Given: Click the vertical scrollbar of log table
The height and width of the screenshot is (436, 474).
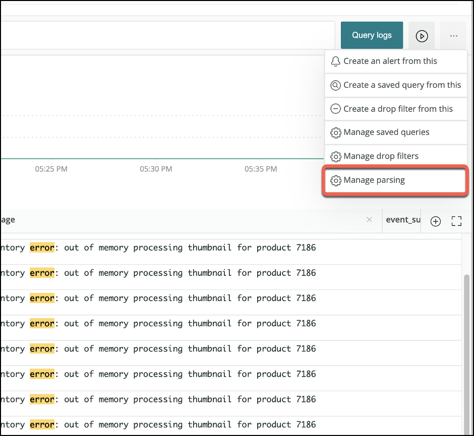Looking at the screenshot, I should pyautogui.click(x=466, y=327).
